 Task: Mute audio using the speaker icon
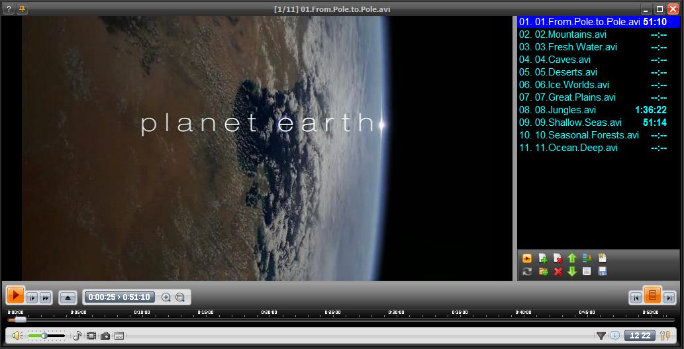pyautogui.click(x=17, y=336)
